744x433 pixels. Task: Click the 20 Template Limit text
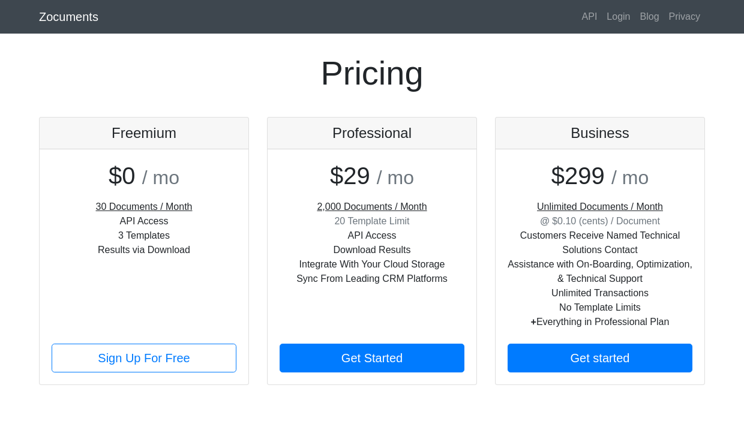pos(372,221)
